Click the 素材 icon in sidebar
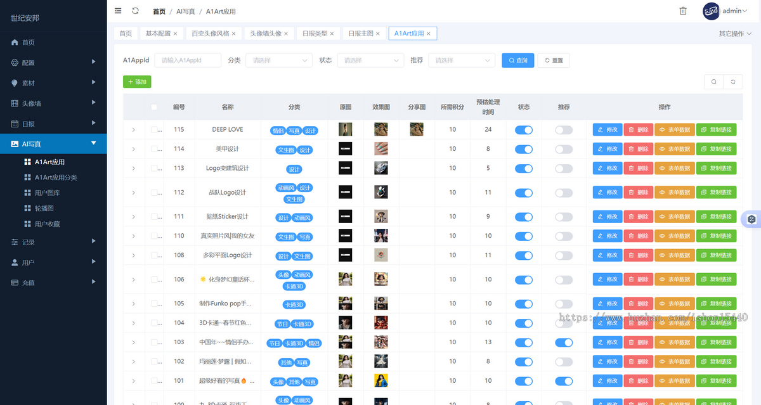The height and width of the screenshot is (405, 761). pos(15,83)
